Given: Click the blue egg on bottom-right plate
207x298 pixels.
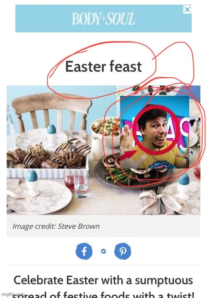Looking at the screenshot, I should 184,179.
